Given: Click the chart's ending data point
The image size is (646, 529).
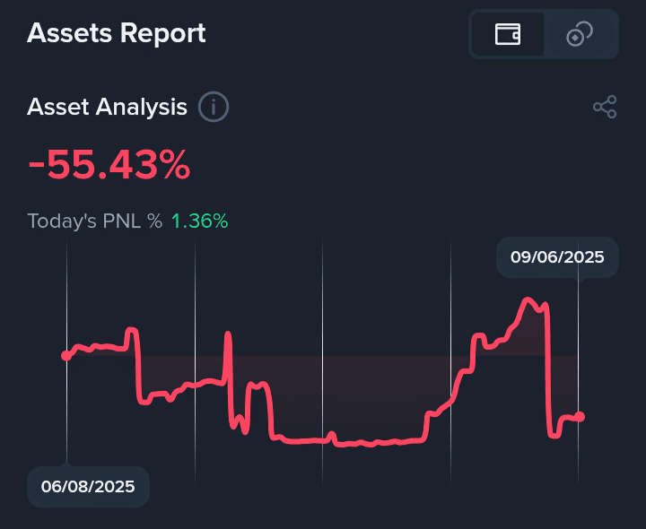Looking at the screenshot, I should click(580, 417).
